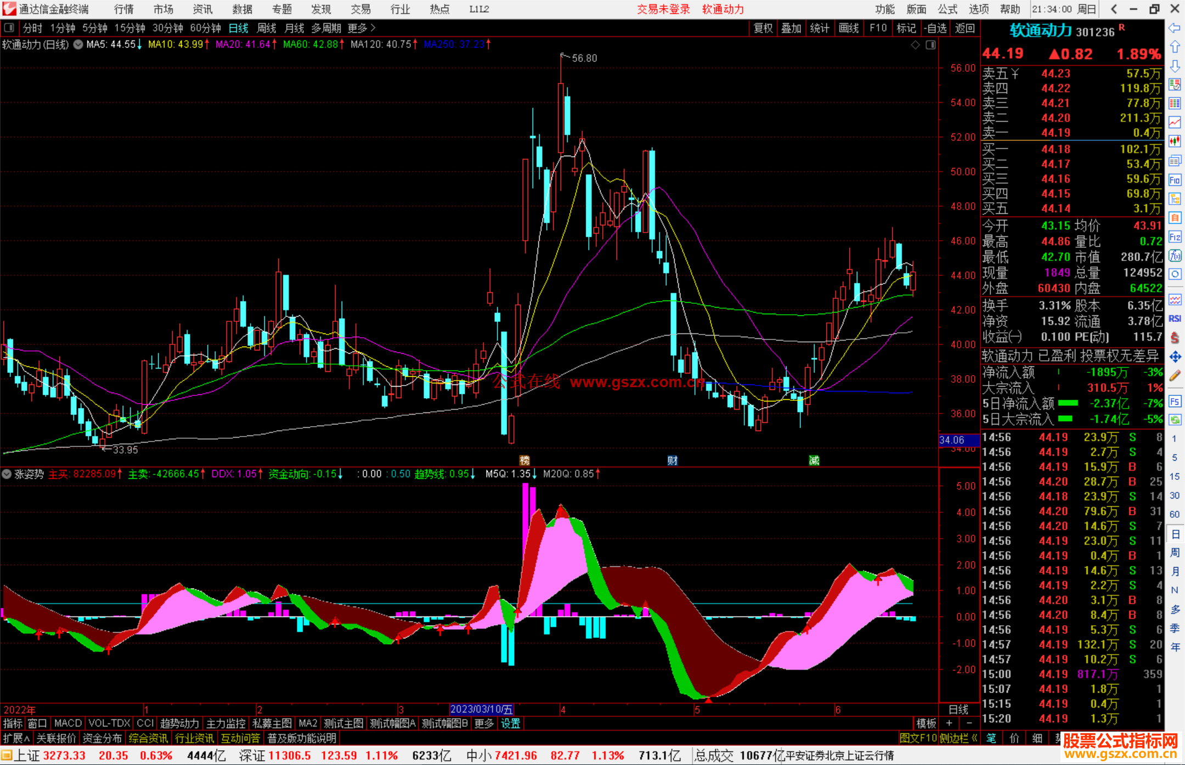Toggle the diamond marker icon above chart
Viewport: 1185px width, 765px height.
click(x=915, y=45)
